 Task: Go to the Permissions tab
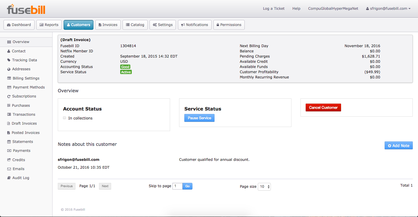tap(229, 25)
